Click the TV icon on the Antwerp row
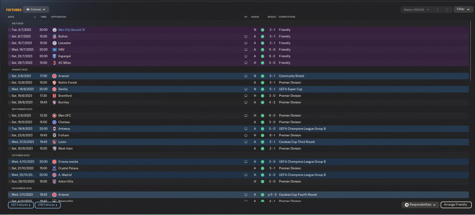 pyautogui.click(x=245, y=129)
